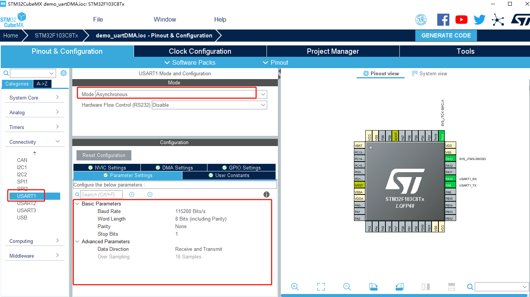
Task: Zoom out of the pinout view
Action: click(347, 286)
